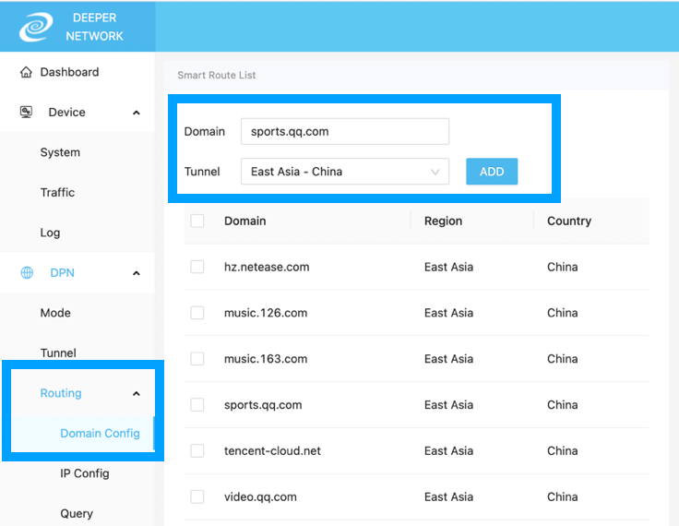This screenshot has width=679, height=526.
Task: Open the Tunnel page in sidebar
Action: [x=58, y=353]
